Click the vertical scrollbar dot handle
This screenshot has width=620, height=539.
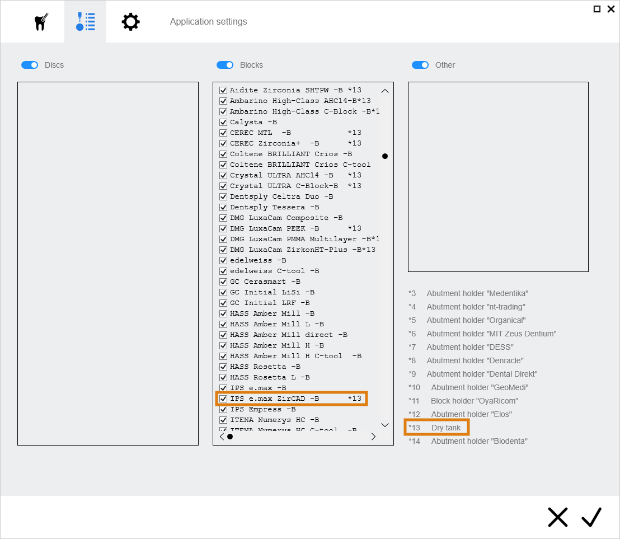385,156
